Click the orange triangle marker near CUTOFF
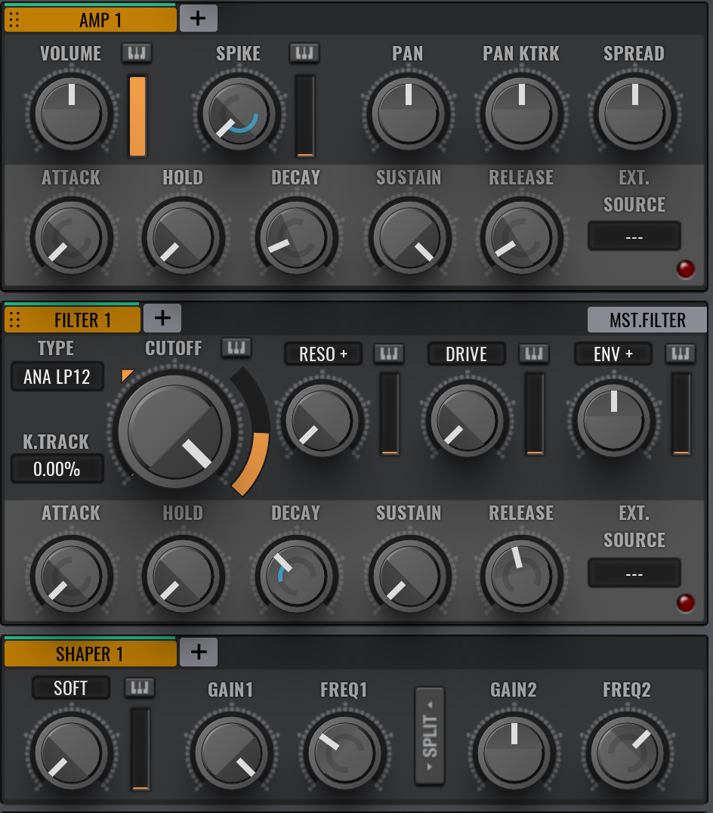Viewport: 713px width, 813px height. [x=127, y=375]
